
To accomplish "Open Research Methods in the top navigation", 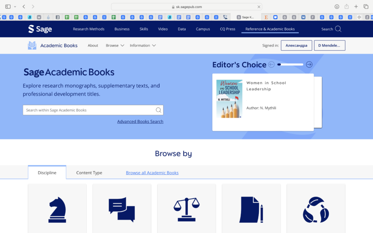I will 89,29.
